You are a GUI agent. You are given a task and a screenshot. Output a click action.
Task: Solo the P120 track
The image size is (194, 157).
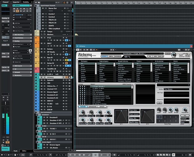tap(45, 38)
